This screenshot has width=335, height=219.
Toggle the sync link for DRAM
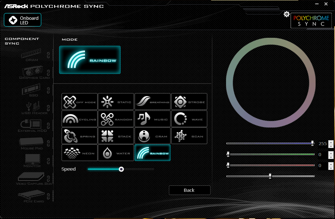click(x=49, y=55)
